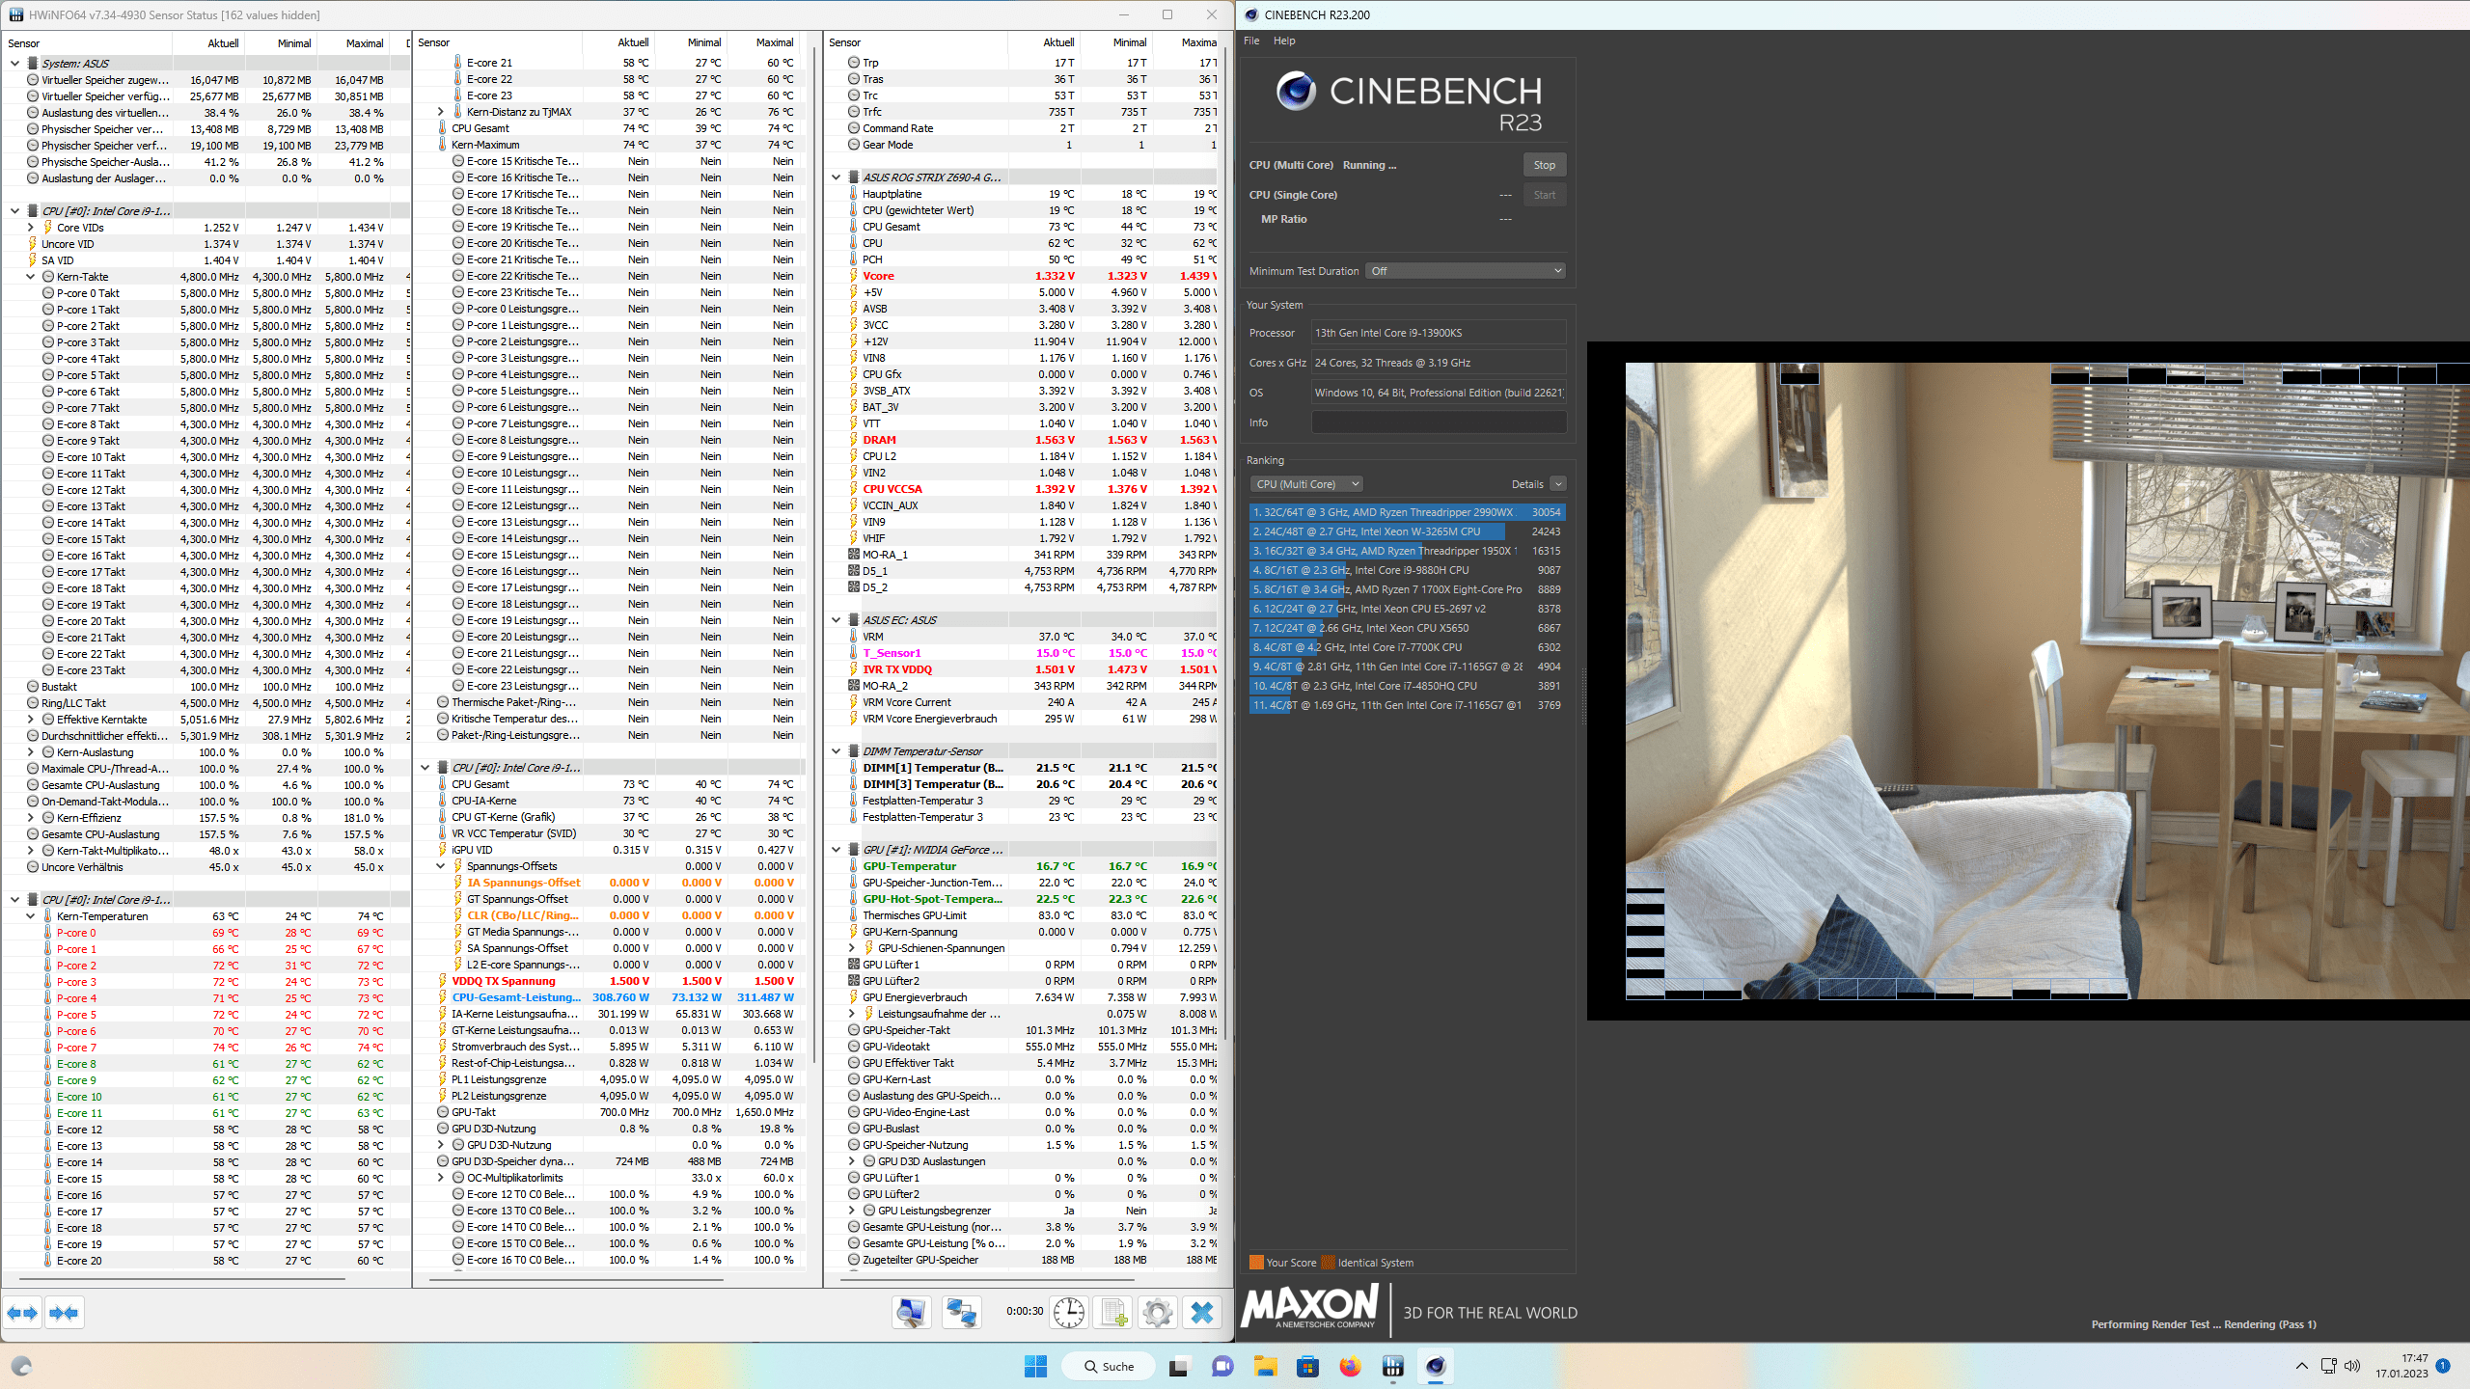Collapse the System: ASUS sensor group
This screenshot has width=2470, height=1389.
pyautogui.click(x=14, y=64)
